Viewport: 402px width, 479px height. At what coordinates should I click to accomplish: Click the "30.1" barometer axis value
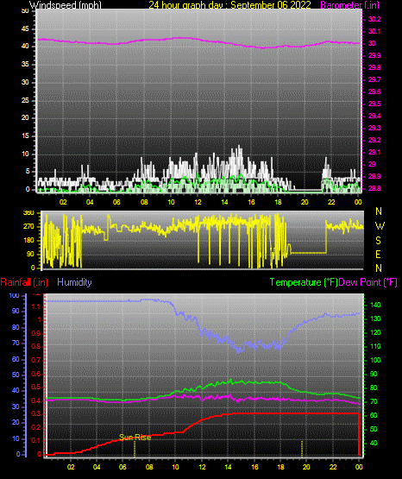(374, 31)
